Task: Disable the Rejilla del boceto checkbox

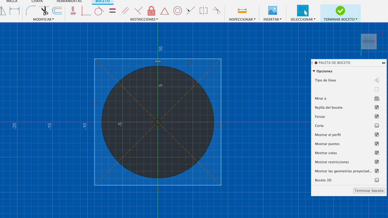Action: click(x=377, y=107)
